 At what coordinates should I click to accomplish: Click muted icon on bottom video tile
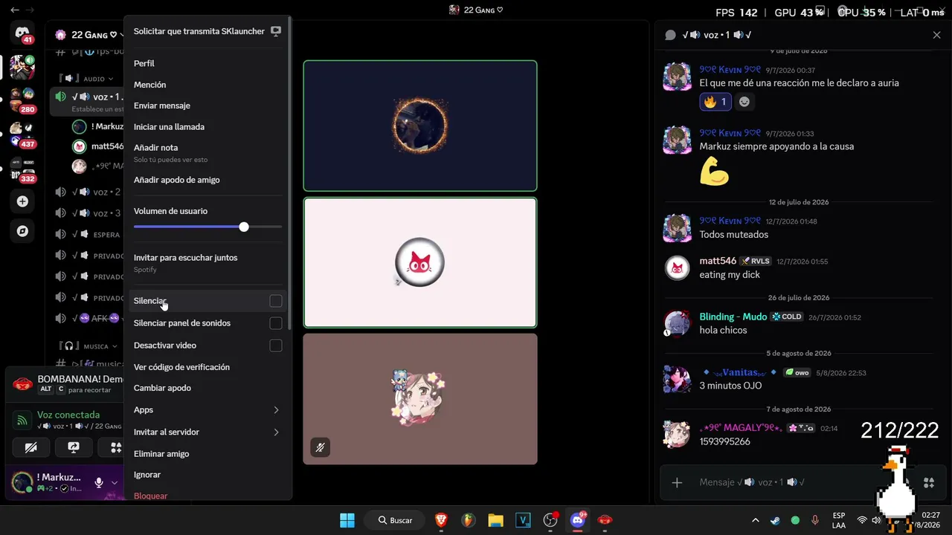[x=320, y=447]
